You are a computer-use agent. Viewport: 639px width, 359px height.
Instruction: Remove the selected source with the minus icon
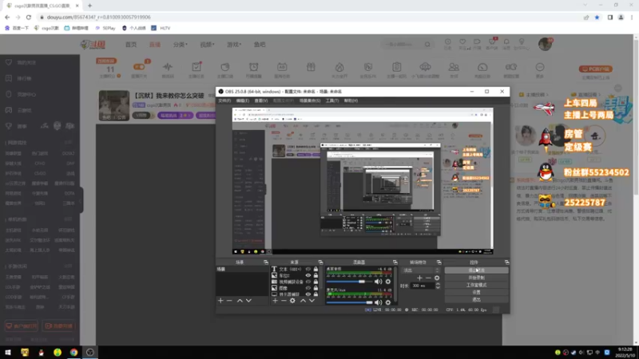(284, 301)
